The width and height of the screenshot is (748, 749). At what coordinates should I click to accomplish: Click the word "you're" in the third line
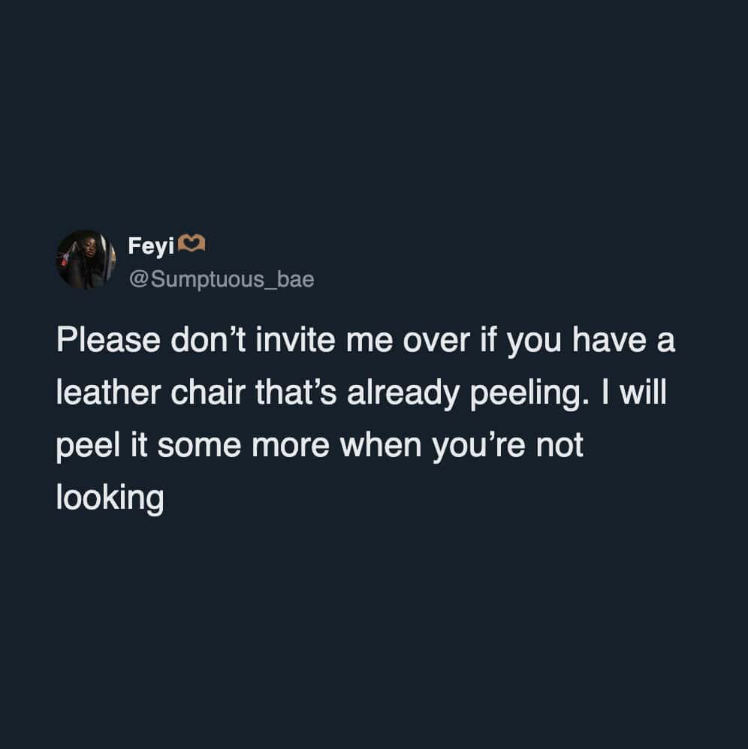tap(478, 447)
